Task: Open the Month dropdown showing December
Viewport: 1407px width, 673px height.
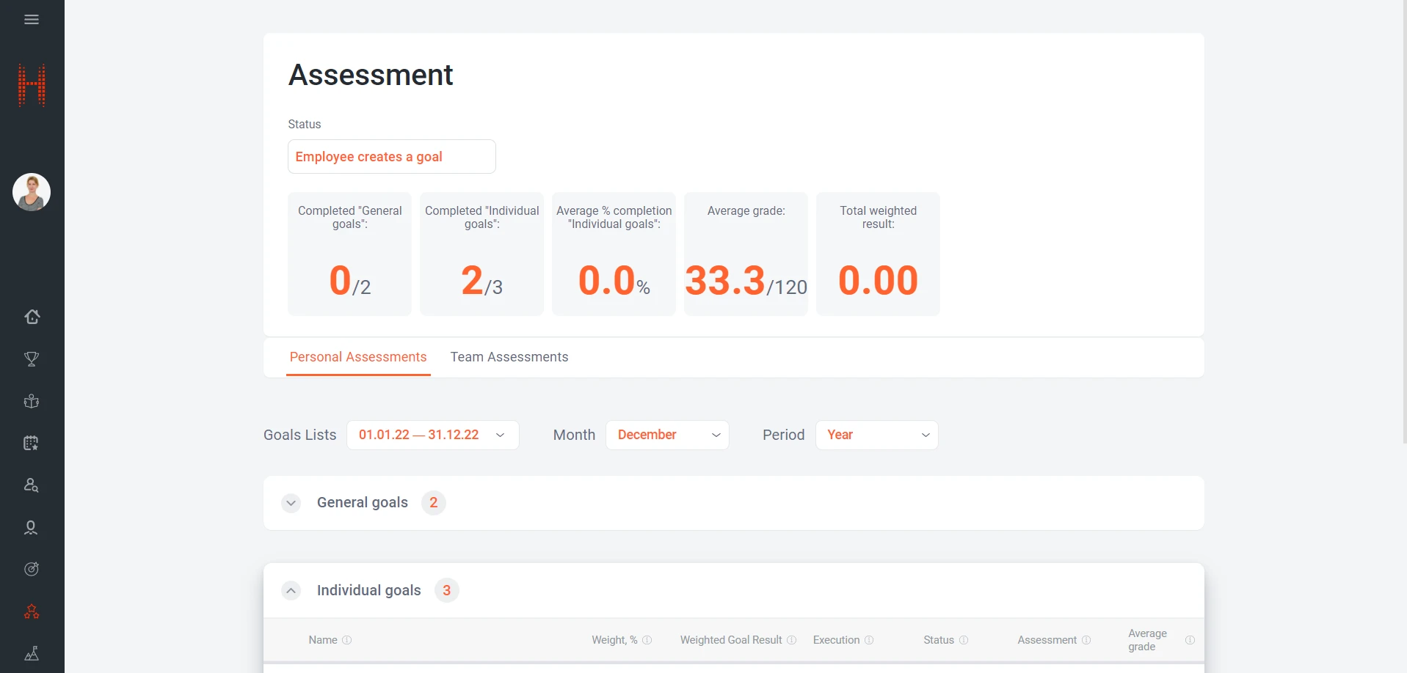Action: (x=666, y=435)
